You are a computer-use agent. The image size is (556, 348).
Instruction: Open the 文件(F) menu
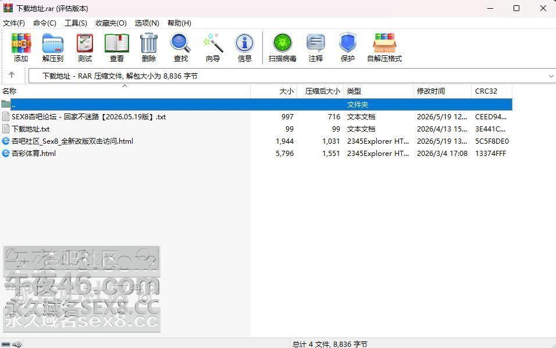pos(14,23)
